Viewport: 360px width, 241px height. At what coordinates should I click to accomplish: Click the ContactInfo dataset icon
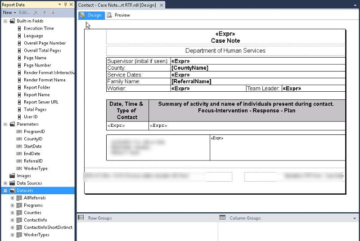[19, 220]
